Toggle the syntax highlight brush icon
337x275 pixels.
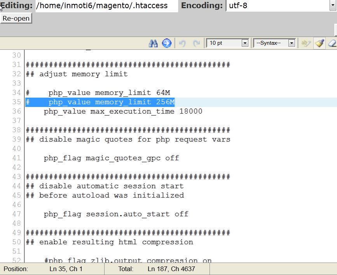(x=320, y=43)
